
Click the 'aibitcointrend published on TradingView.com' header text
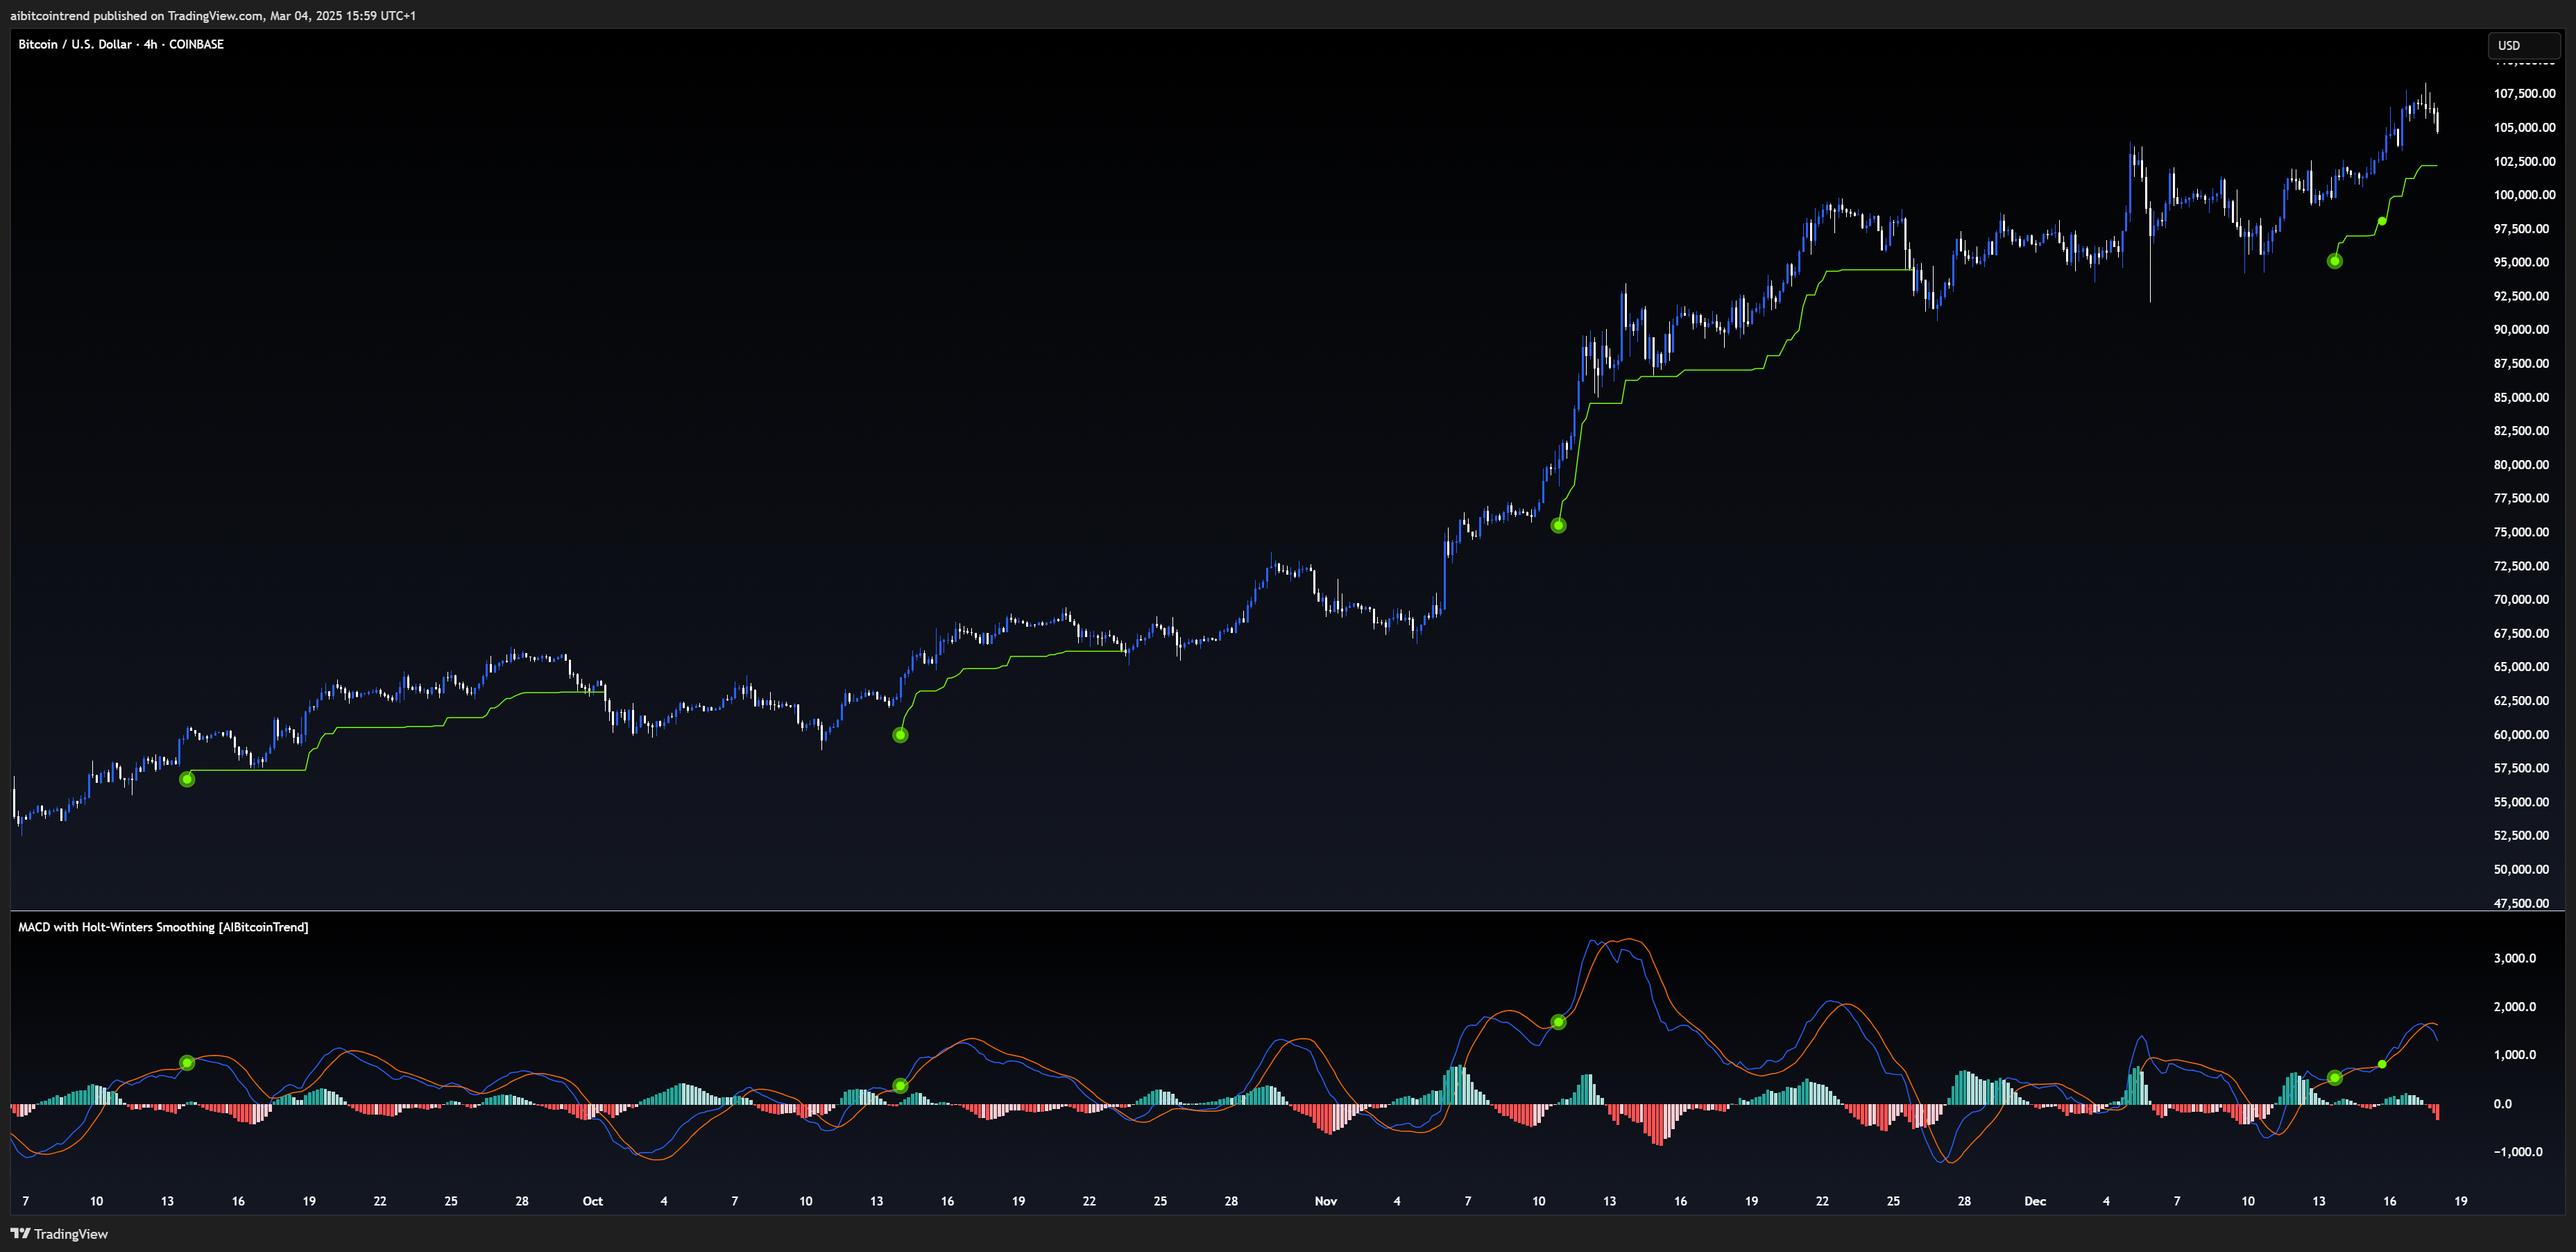tap(213, 15)
